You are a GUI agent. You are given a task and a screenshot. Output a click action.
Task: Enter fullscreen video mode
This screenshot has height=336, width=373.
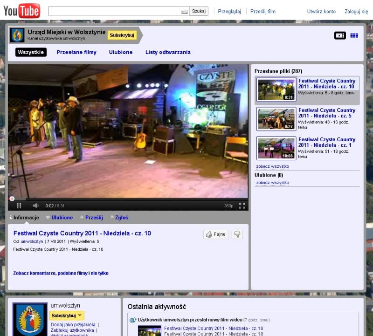242,206
